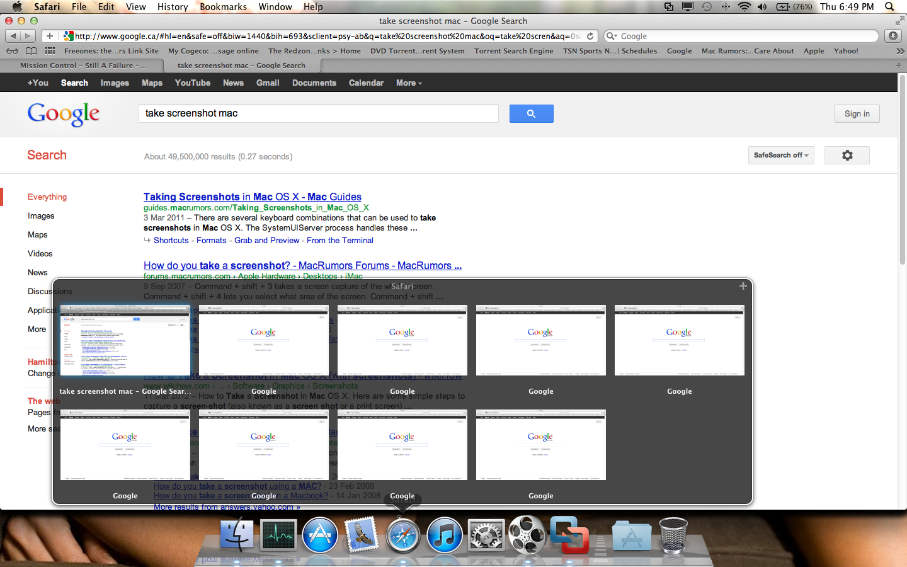Open System Preferences from the Dock
907x567 pixels.
click(x=486, y=535)
